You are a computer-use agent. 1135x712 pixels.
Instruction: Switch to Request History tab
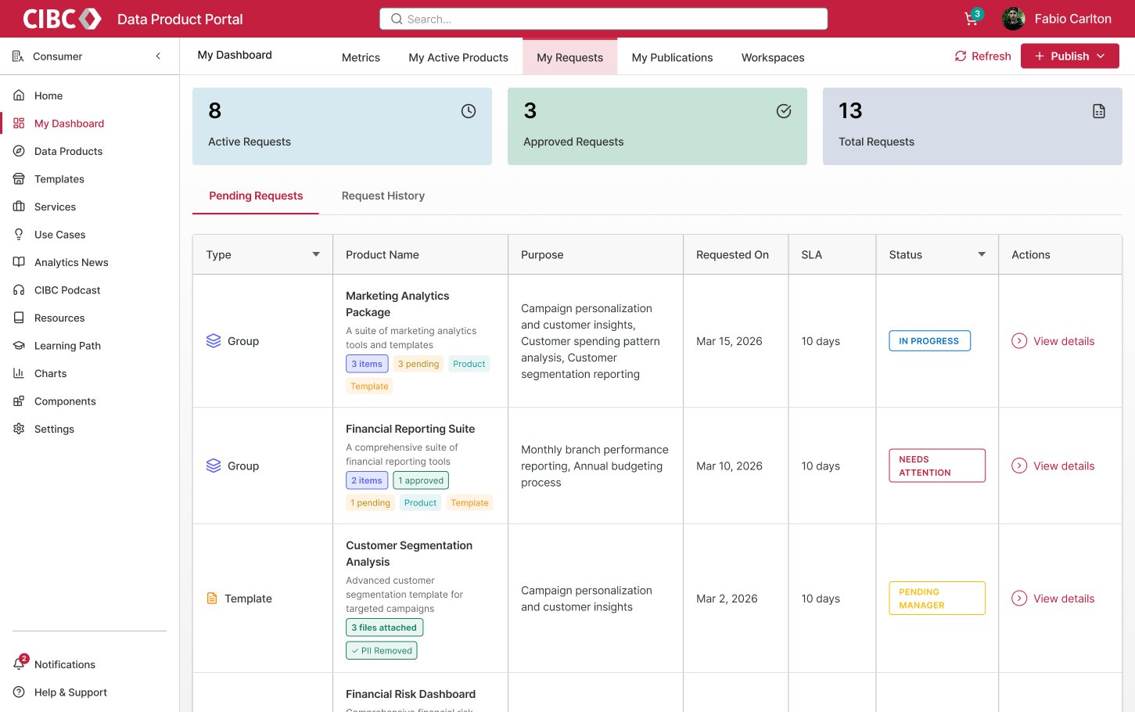point(383,196)
